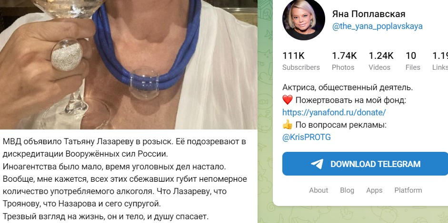The width and height of the screenshot is (448, 223).
Task: Open the 10 Files tab
Action: (413, 61)
